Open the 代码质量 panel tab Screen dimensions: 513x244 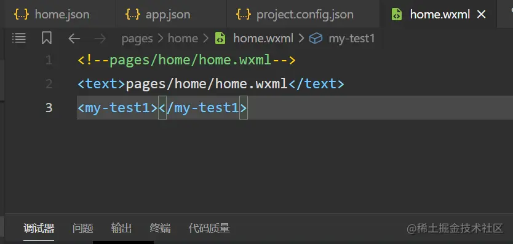pos(209,228)
